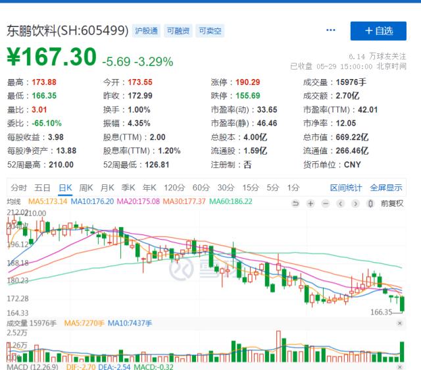Click the 股息率(TTM) value 1.20%

tap(169, 151)
